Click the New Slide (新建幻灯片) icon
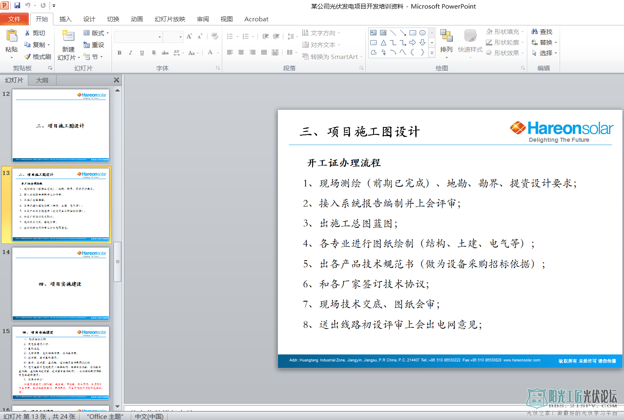The height and width of the screenshot is (420, 624). [x=68, y=36]
